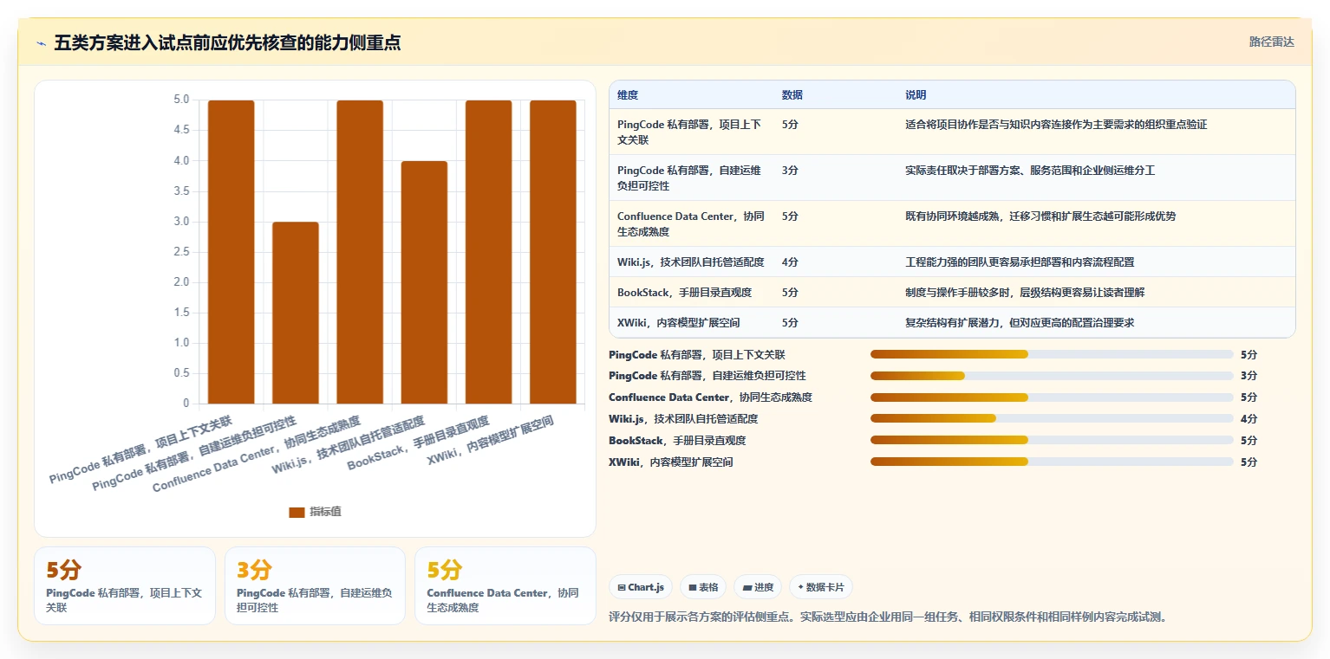This screenshot has width=1330, height=659.
Task: Click the BookStack progress bar
Action: click(x=1052, y=440)
